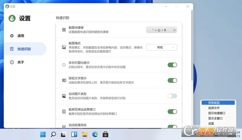This screenshot has height=140, width=242.
Task: Click the 状态栏图标提示 spinner icon
Action: (64, 65)
